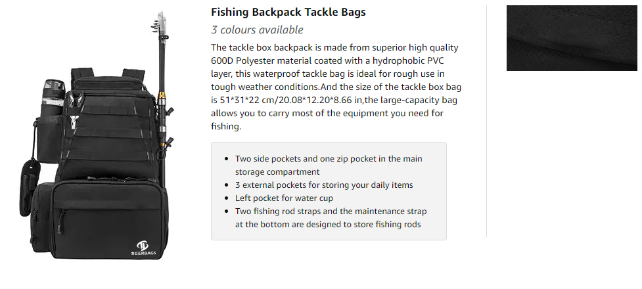Click the bullet dot before 'Left pocket for water cup'
Image resolution: width=642 pixels, height=289 pixels.
pyautogui.click(x=227, y=198)
